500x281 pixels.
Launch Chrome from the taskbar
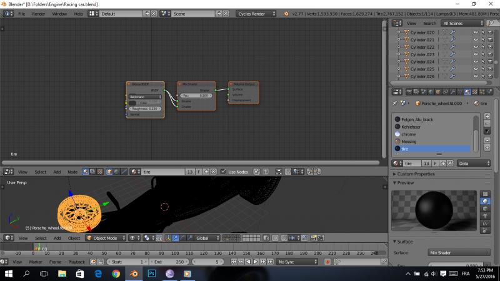coord(116,274)
